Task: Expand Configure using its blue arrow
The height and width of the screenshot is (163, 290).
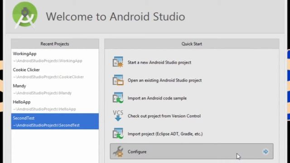Action: 266,152
